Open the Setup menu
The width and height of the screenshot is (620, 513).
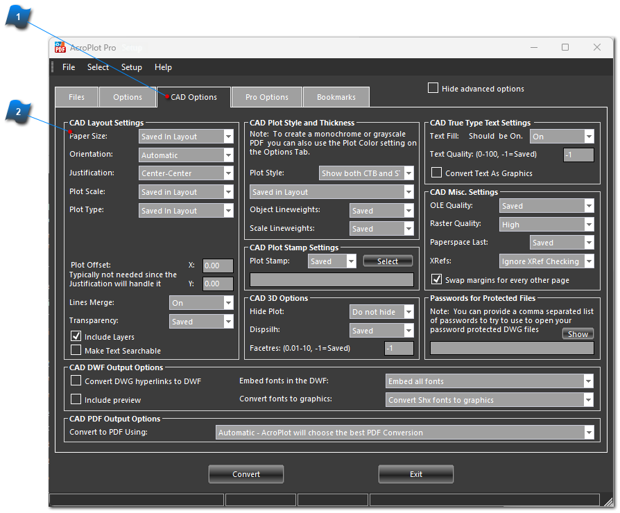(131, 67)
